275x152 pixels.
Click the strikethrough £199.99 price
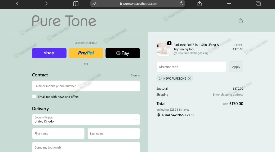click(x=239, y=45)
